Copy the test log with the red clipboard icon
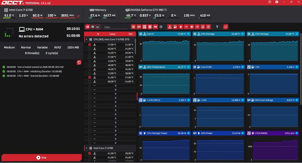 [x=79, y=62]
